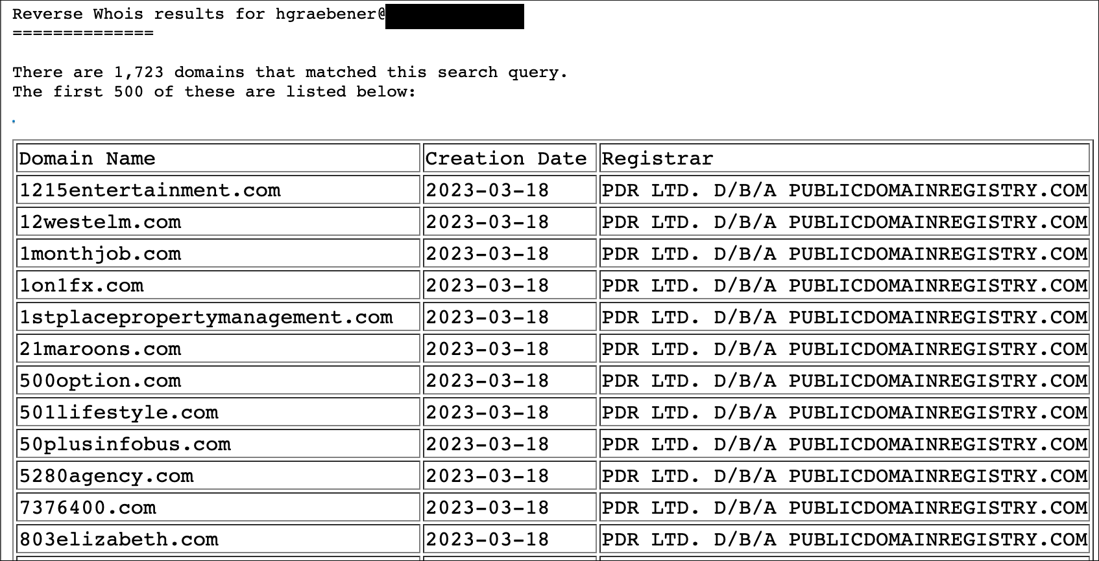Click the 7376400.com domain name
This screenshot has height=561, width=1099.
88,508
